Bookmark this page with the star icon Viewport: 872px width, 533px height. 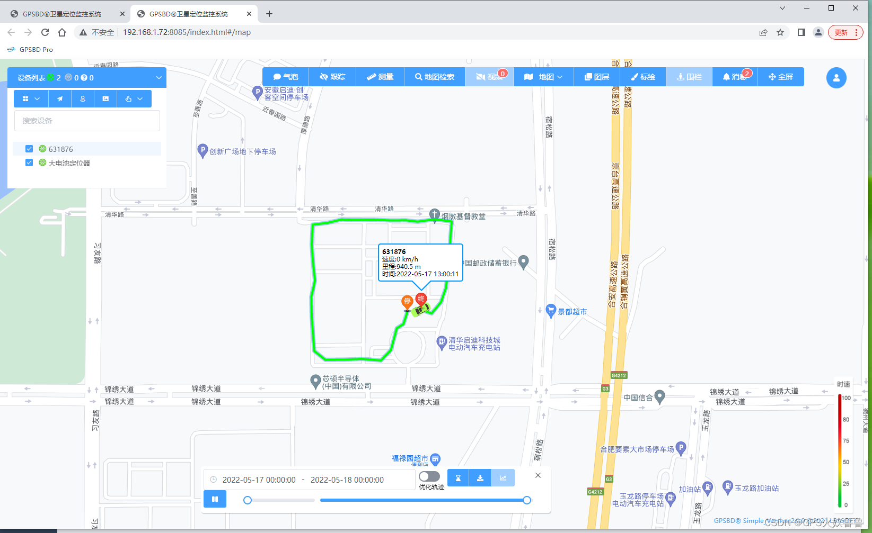click(x=780, y=32)
